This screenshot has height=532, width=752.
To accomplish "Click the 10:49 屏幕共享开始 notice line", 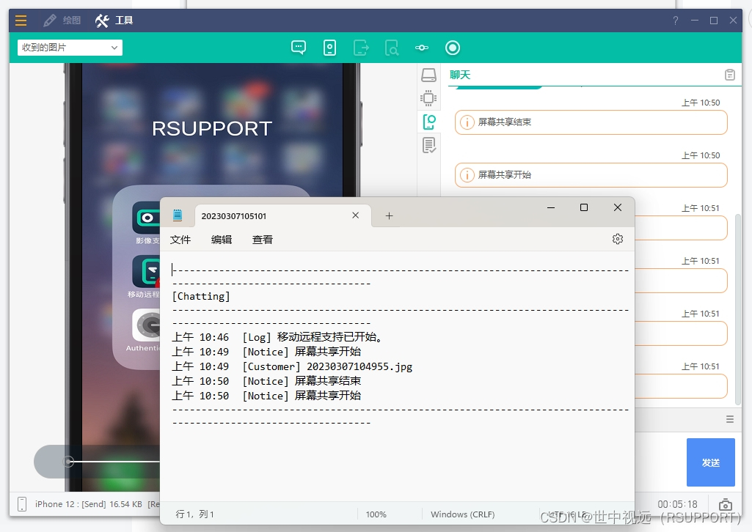I will click(x=266, y=352).
